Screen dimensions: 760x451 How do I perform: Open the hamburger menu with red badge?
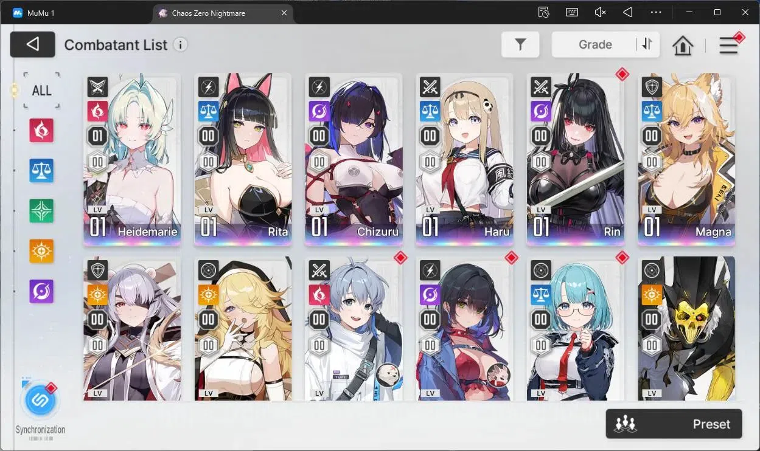(728, 45)
